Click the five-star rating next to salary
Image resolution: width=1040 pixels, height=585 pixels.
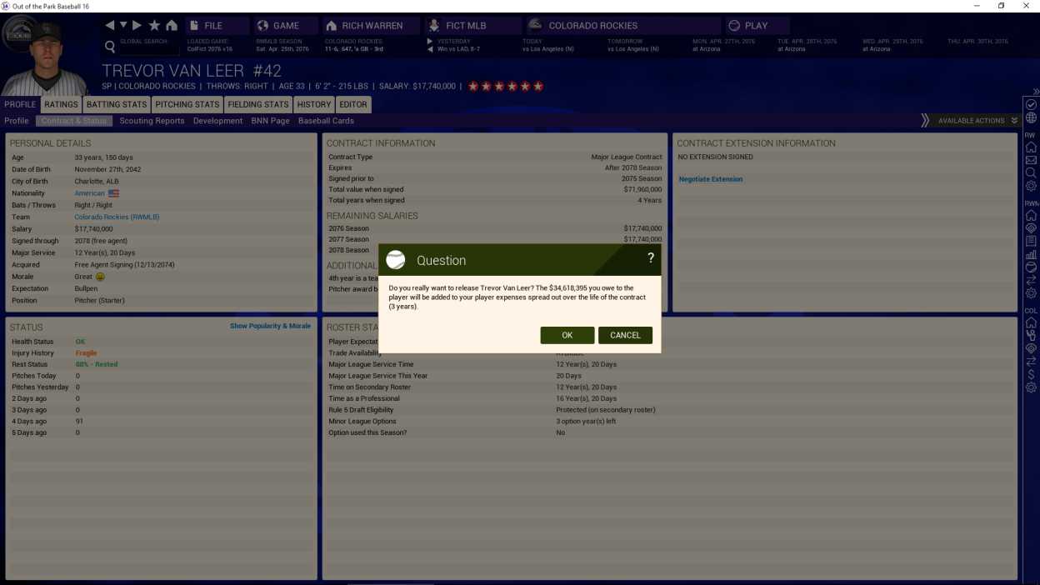point(506,86)
